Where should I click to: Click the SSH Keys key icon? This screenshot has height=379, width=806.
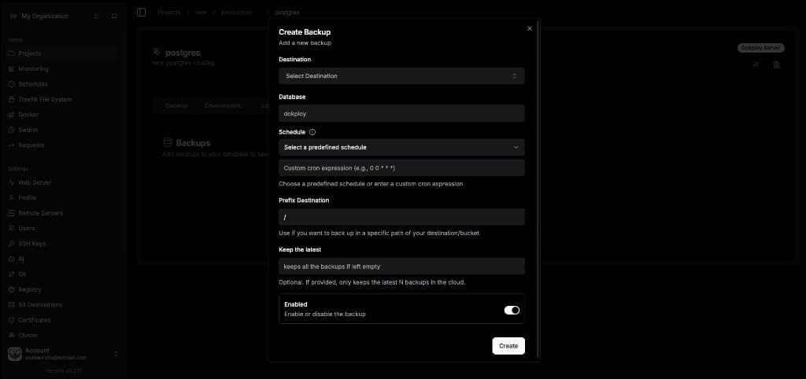(12, 244)
